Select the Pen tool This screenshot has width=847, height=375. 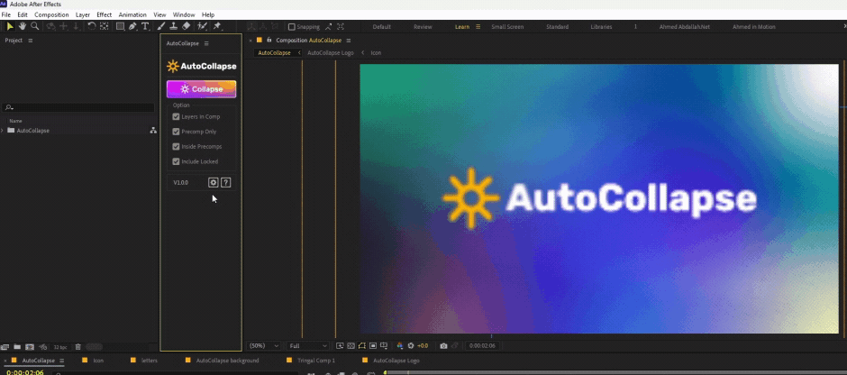click(132, 26)
